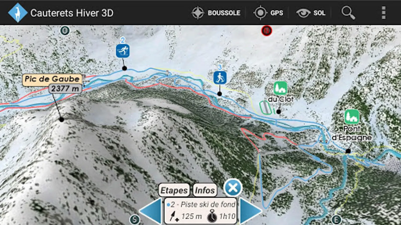Tap the Pont d'Espagne refuge icon

pyautogui.click(x=352, y=117)
